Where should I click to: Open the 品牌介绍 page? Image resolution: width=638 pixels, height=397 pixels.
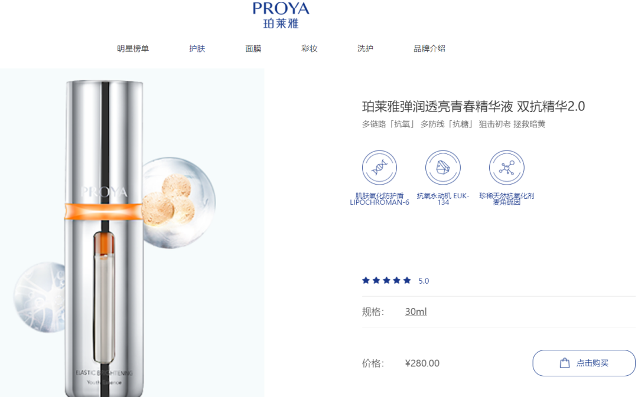[x=429, y=49]
